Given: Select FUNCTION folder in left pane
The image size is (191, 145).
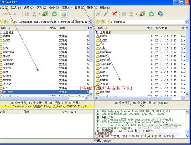Looking at the screenshot, I should pyautogui.click(x=7, y=52).
